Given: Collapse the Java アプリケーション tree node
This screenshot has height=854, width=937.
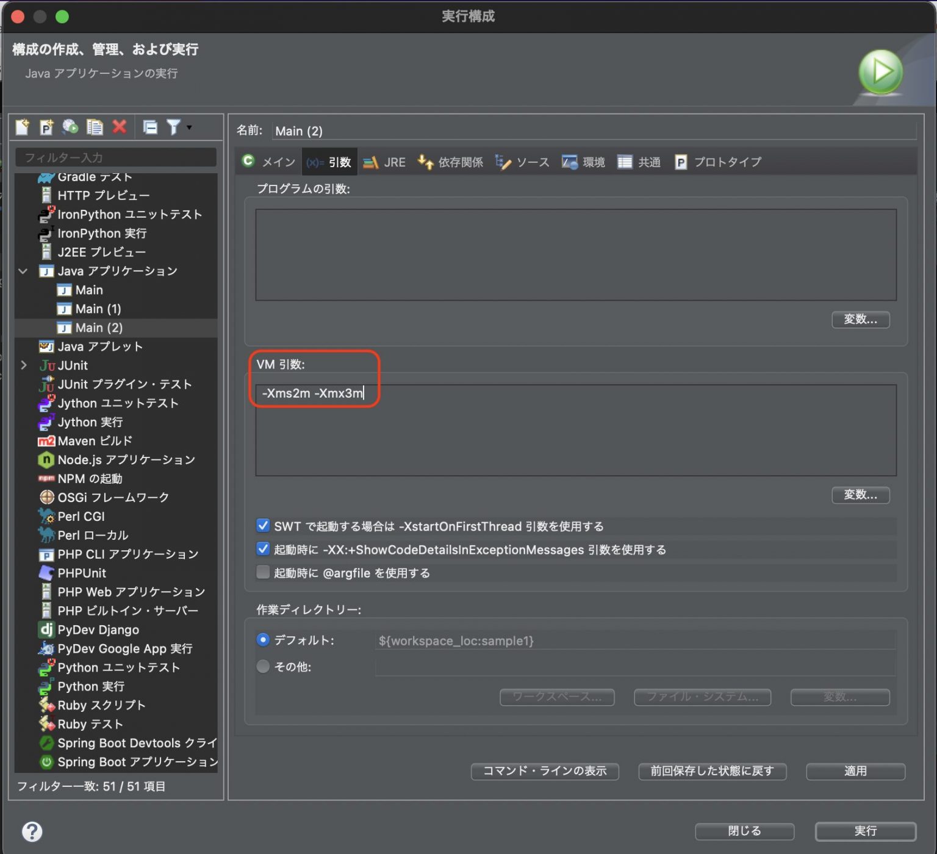Looking at the screenshot, I should [23, 271].
